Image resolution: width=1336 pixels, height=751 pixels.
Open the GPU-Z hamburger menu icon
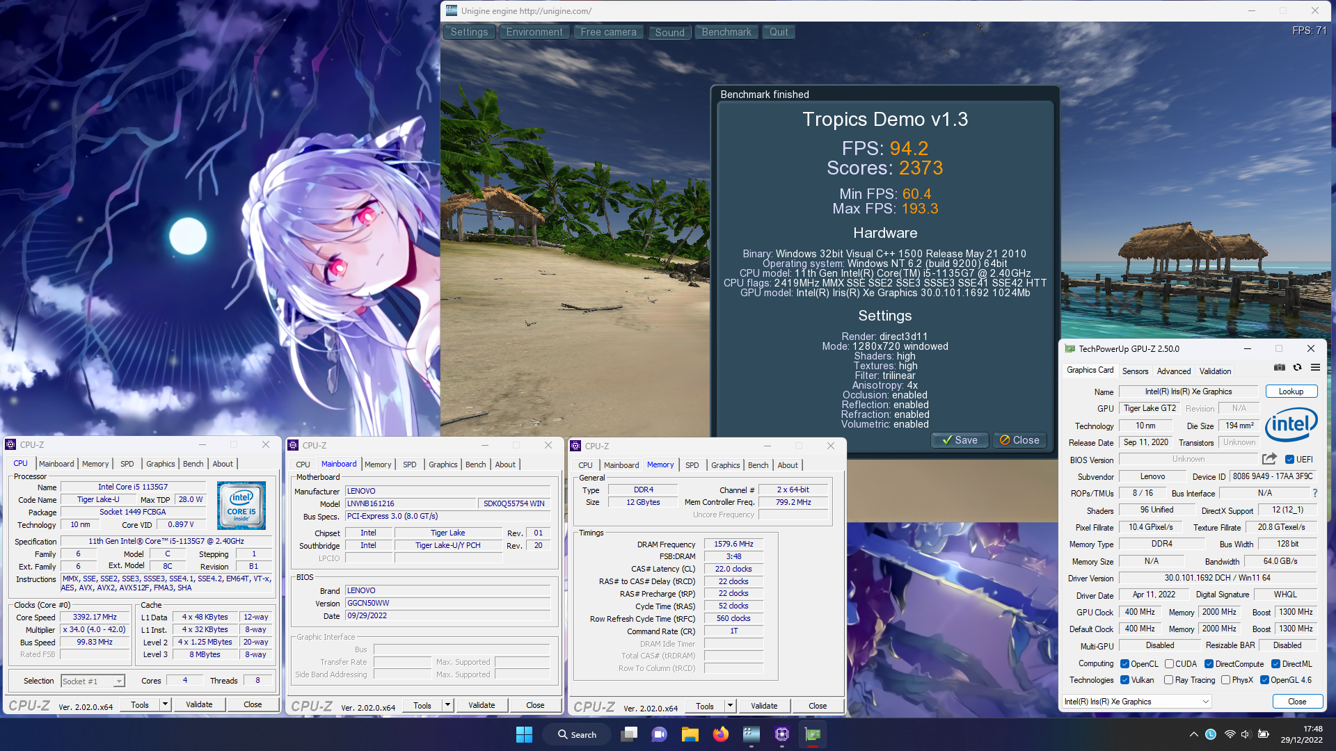[1315, 367]
